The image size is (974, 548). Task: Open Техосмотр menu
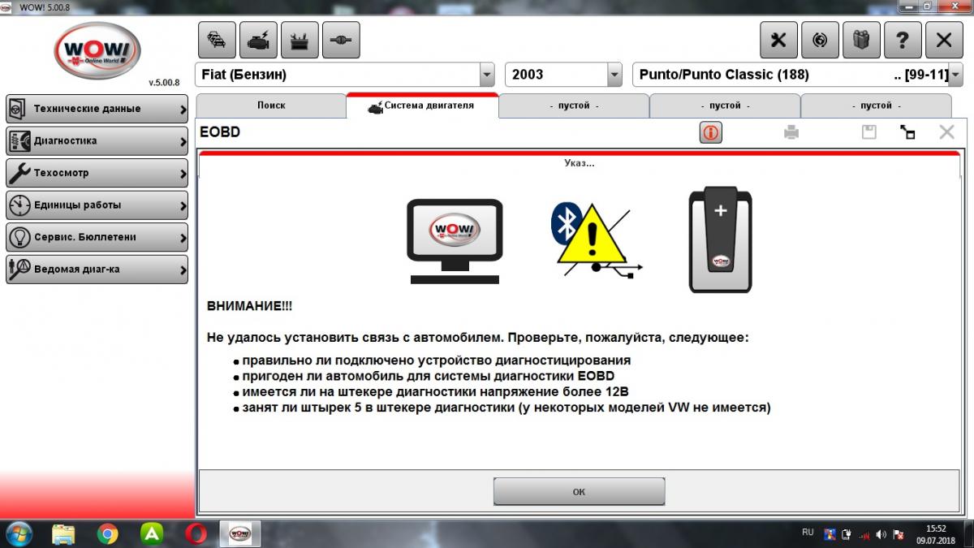97,173
